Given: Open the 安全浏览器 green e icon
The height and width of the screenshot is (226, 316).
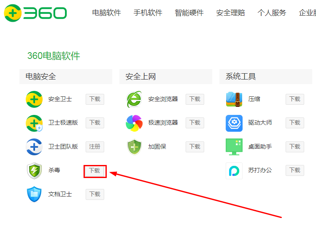Looking at the screenshot, I should (x=134, y=99).
